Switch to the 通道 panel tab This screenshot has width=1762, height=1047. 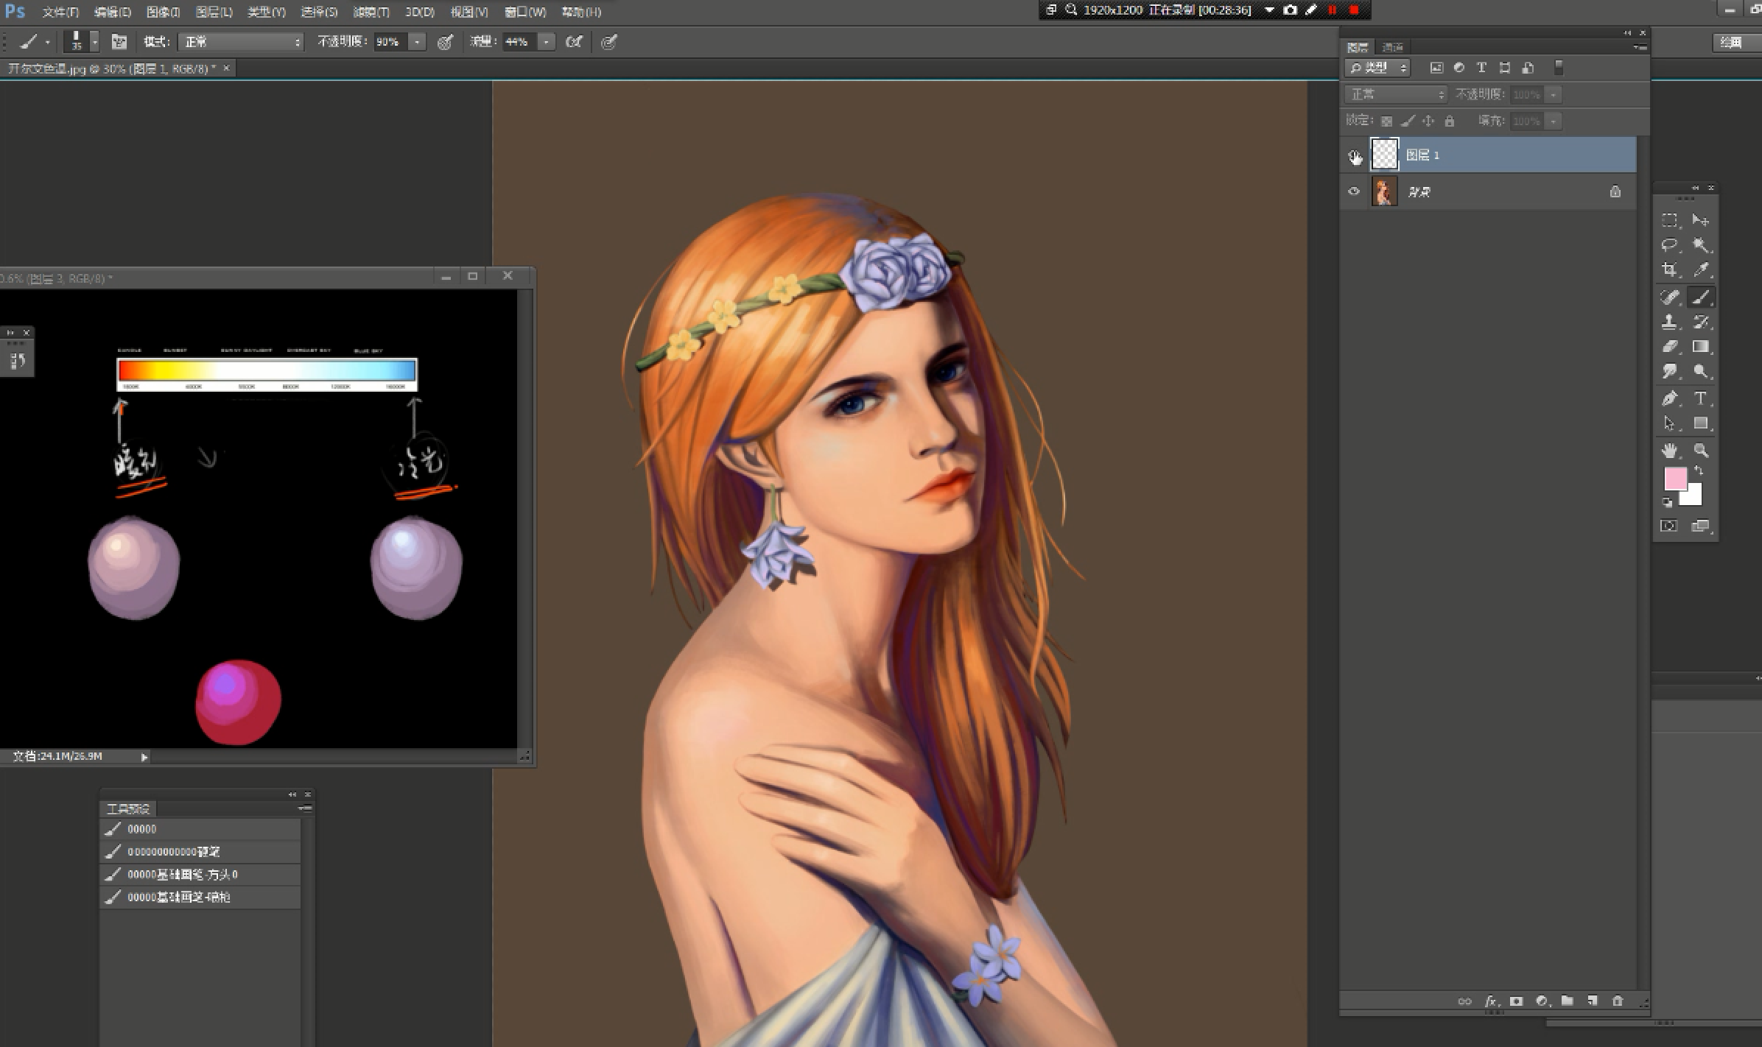click(1392, 47)
